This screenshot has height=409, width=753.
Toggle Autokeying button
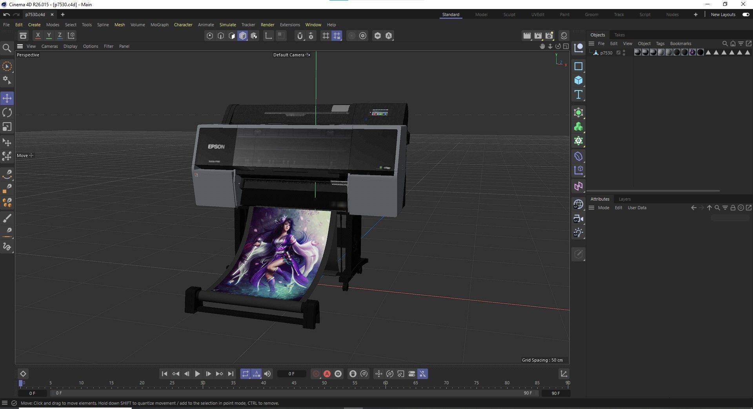pos(327,374)
